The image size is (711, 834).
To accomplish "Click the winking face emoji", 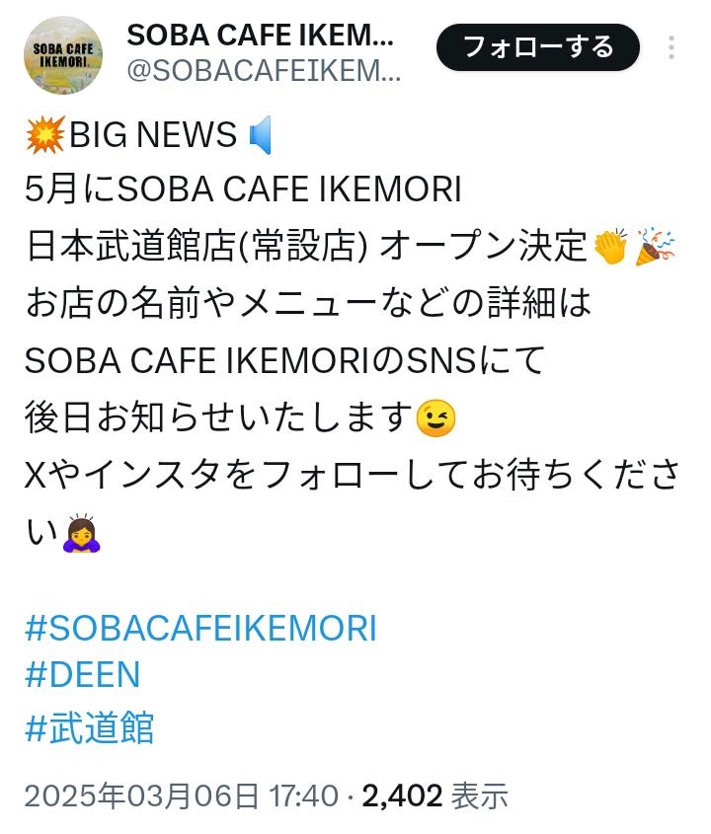I will coord(435,418).
